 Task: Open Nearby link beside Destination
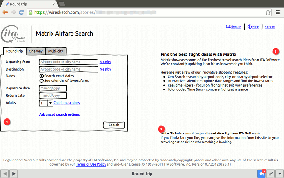[106, 69]
